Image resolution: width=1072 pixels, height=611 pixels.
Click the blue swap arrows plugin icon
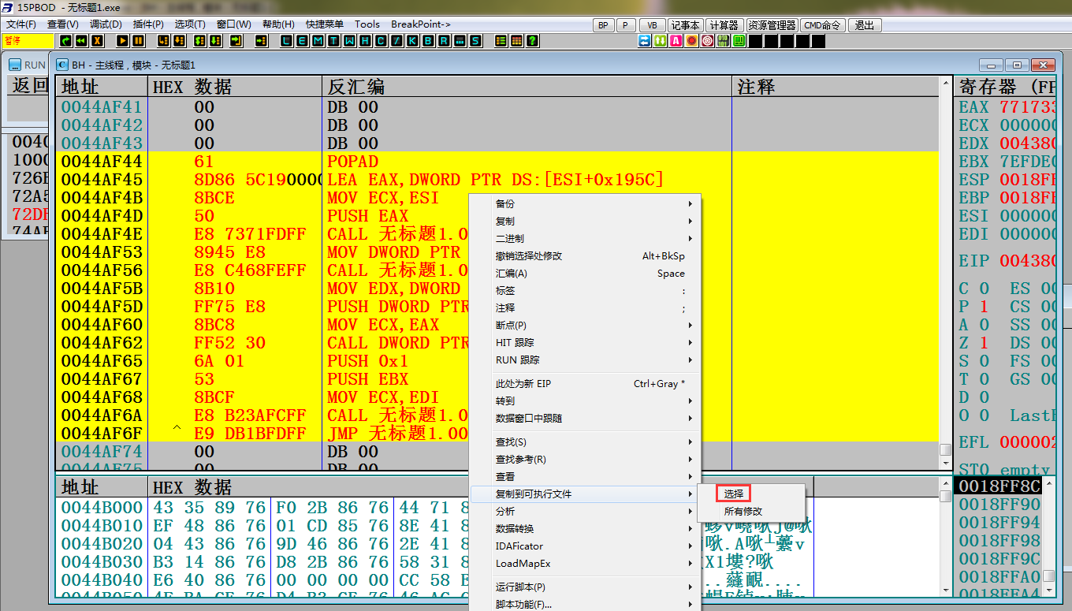coord(644,40)
